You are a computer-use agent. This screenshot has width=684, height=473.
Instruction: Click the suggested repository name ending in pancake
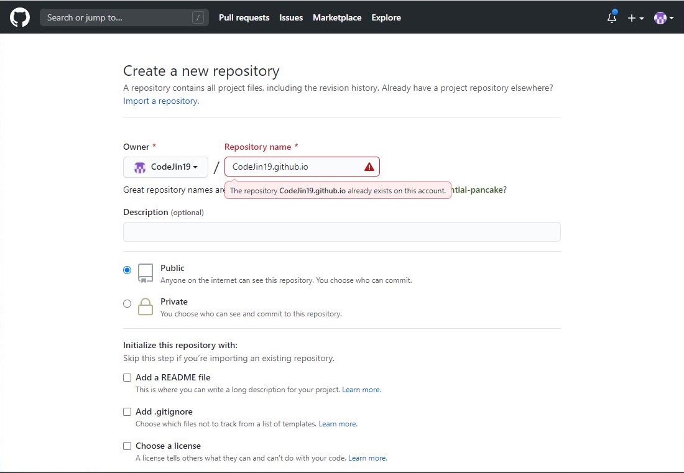click(x=477, y=190)
